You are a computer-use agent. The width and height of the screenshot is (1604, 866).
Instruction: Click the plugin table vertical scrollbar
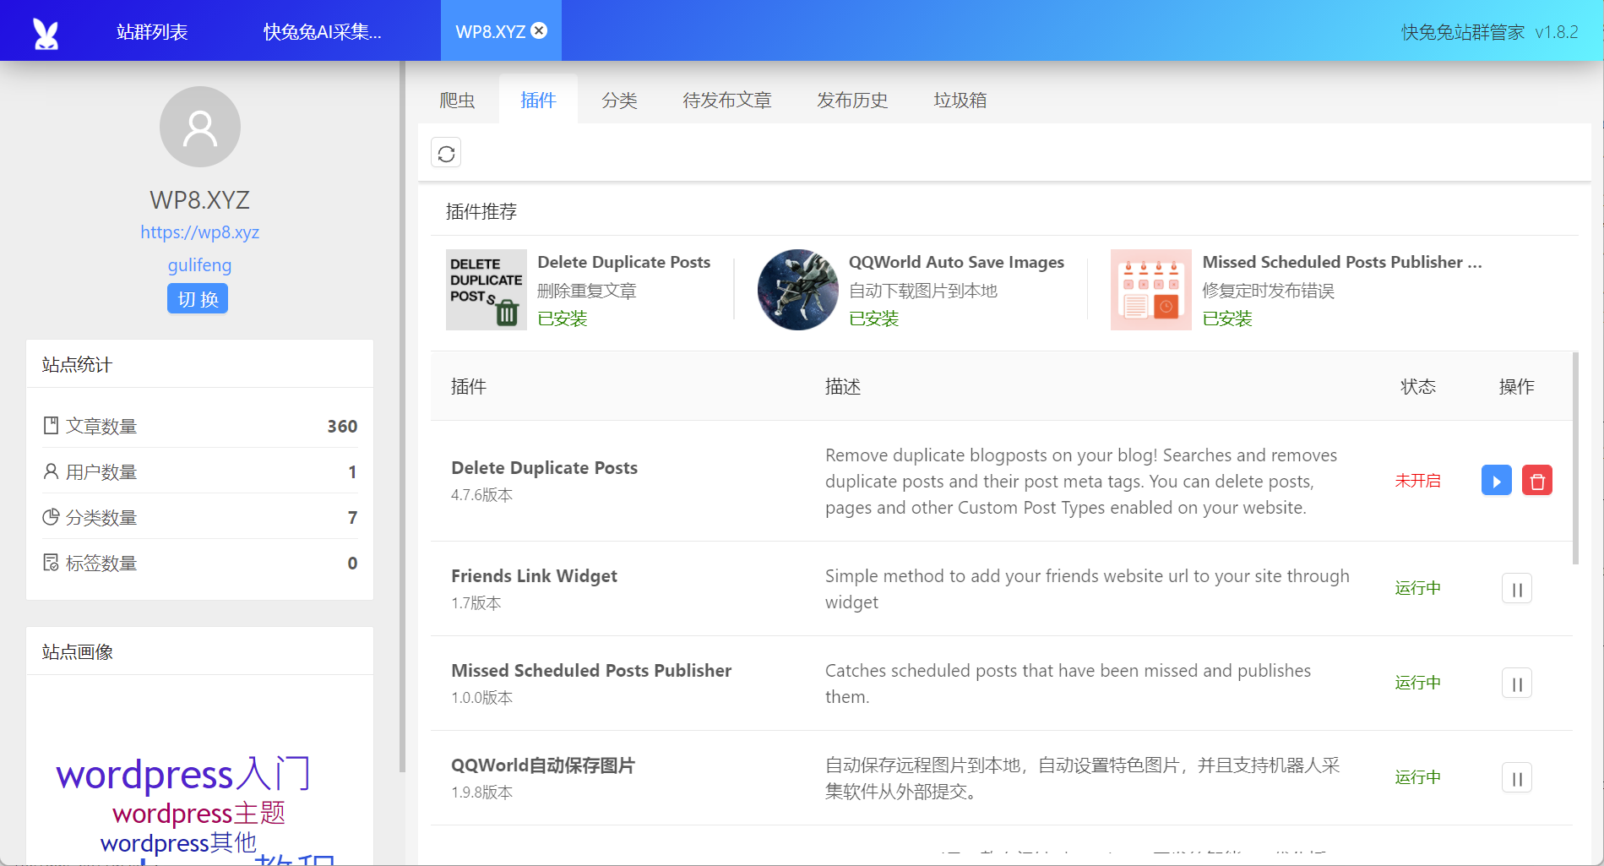point(1575,458)
